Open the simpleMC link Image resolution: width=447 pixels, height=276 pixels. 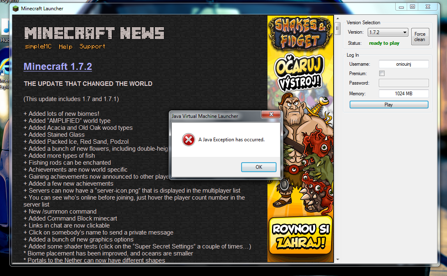pyautogui.click(x=38, y=46)
